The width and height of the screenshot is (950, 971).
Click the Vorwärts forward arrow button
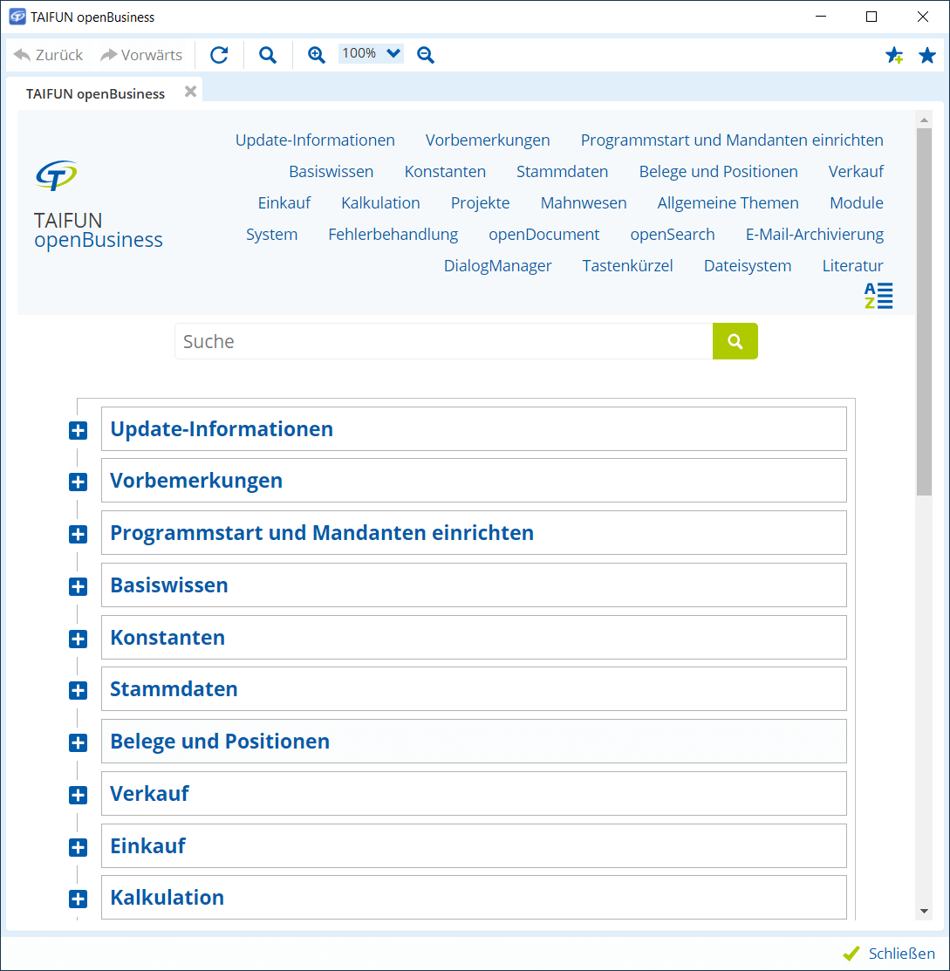click(141, 55)
